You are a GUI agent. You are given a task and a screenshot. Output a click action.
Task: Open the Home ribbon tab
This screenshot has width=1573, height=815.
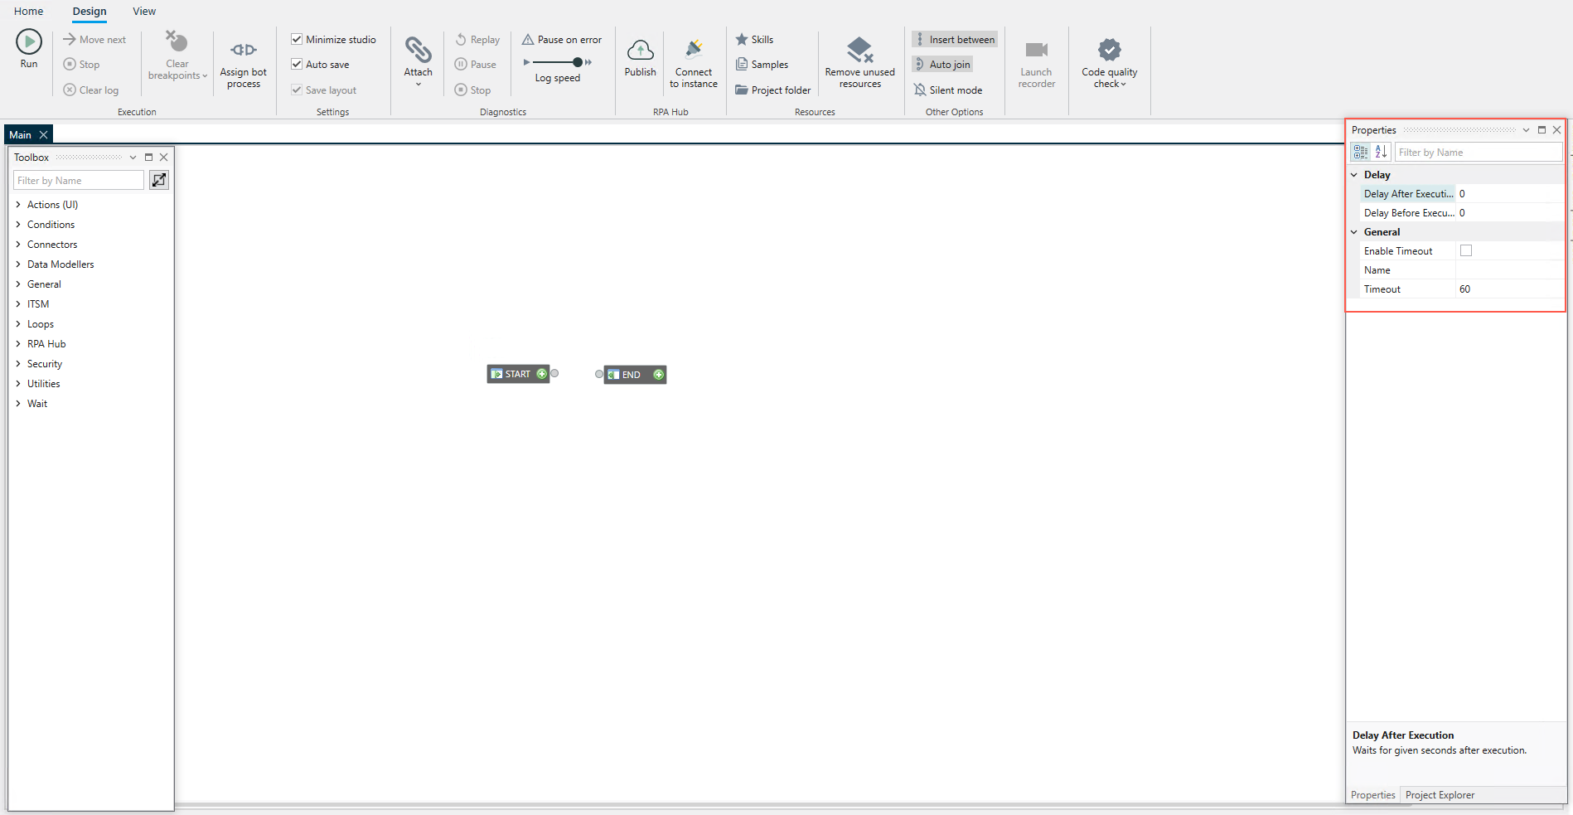pos(28,12)
